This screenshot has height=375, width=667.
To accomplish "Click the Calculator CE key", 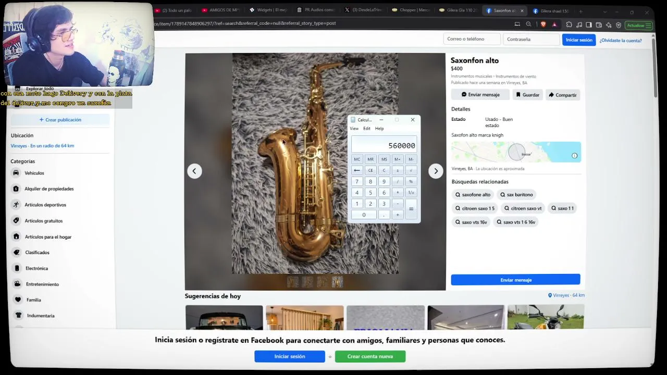I will click(370, 170).
